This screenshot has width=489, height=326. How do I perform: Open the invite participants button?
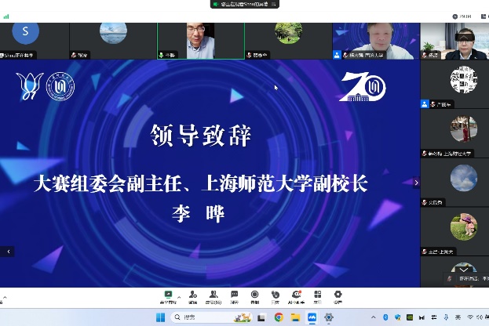(193, 297)
